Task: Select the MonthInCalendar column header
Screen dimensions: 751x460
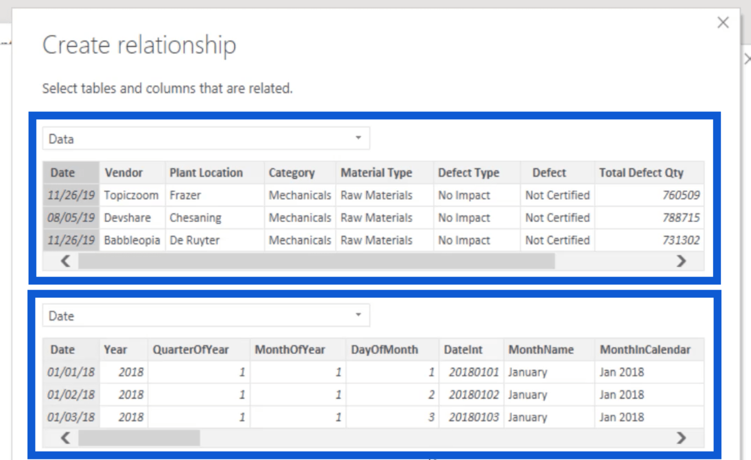Action: point(649,350)
